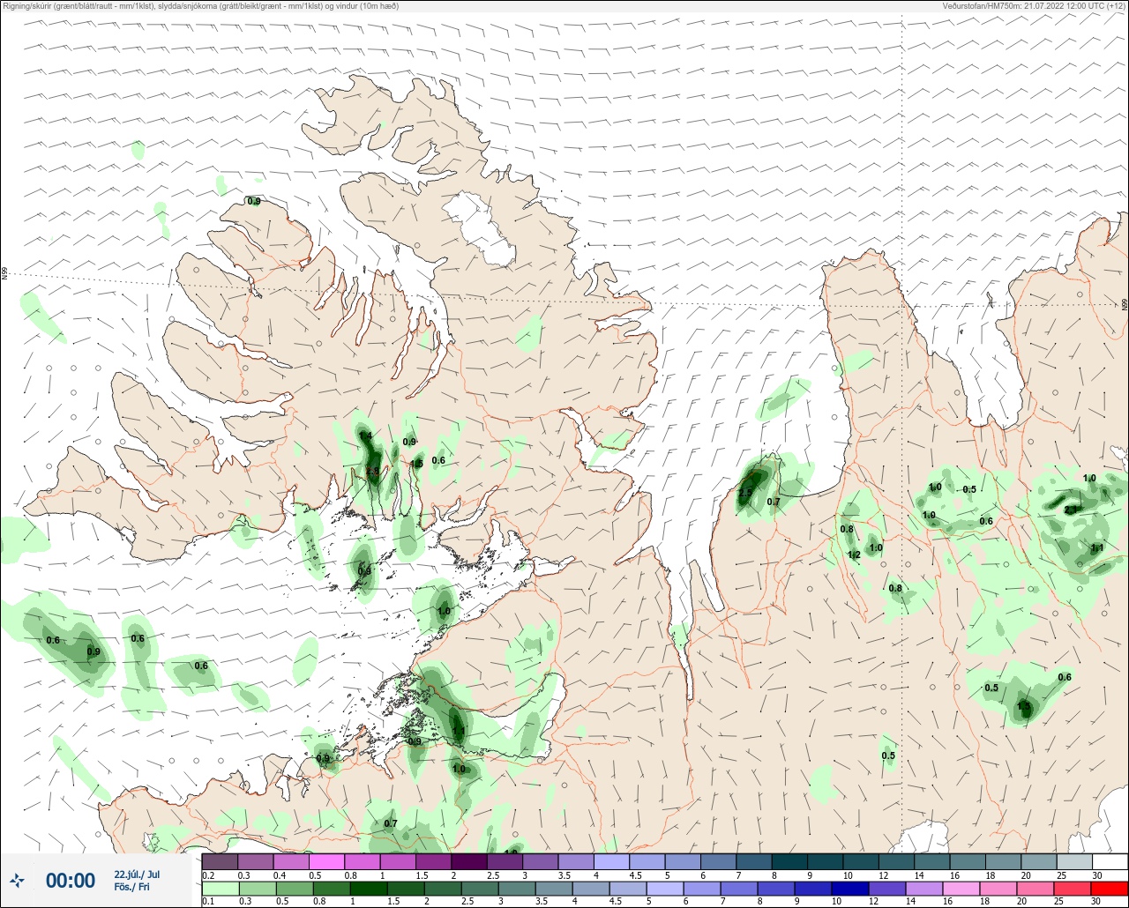Click the wind-vane icon beside the 00:00 time
Viewport: 1129px width, 908px height.
17,880
